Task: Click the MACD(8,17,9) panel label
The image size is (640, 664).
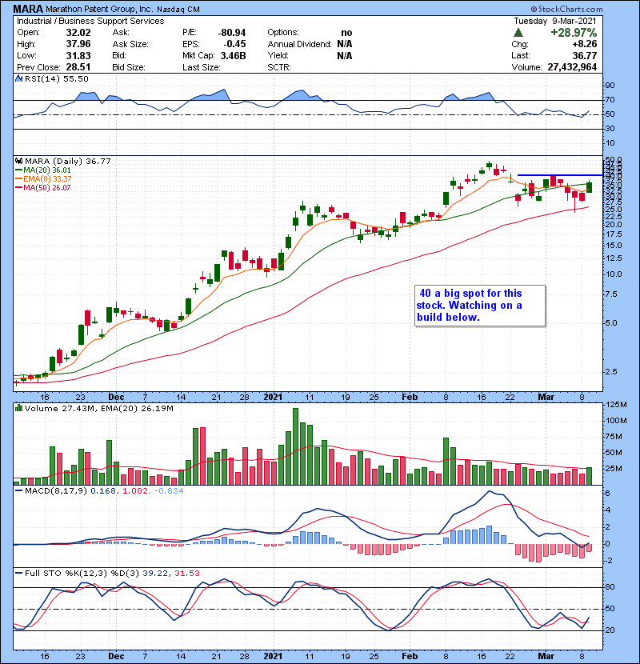Action: (x=56, y=491)
